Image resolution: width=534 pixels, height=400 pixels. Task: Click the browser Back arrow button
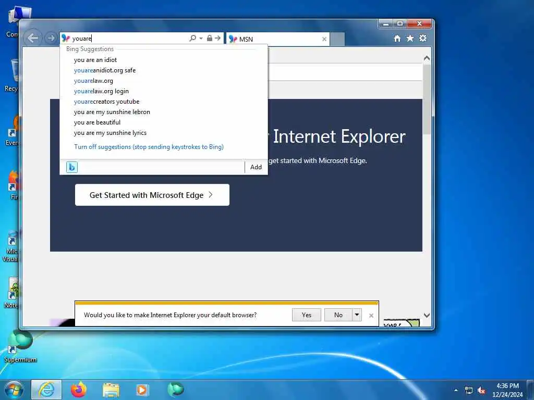tap(33, 37)
